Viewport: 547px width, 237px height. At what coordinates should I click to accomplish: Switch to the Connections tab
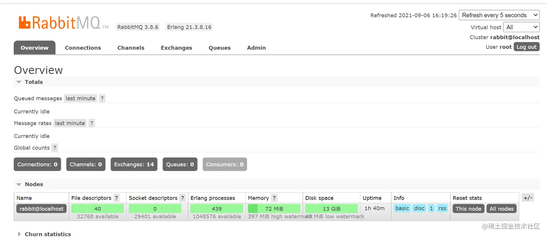[83, 48]
